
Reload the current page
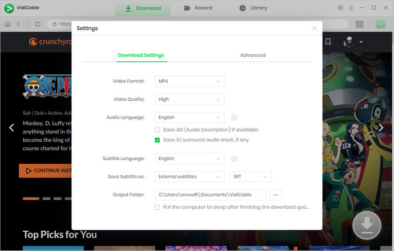point(38,24)
